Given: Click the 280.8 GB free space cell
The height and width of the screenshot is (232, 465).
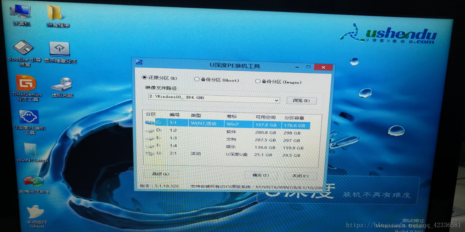Looking at the screenshot, I should tap(265, 132).
